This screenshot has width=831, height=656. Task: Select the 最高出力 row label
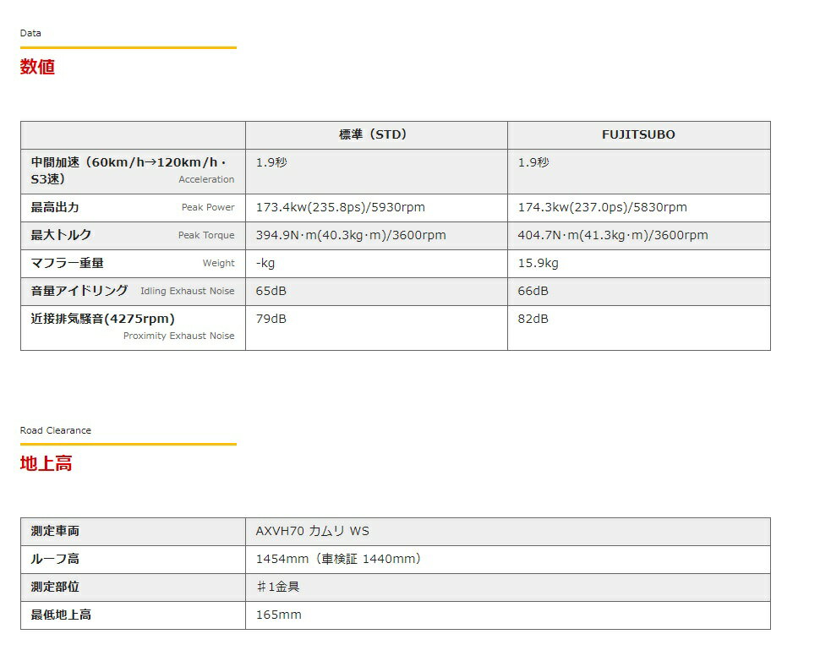click(55, 207)
